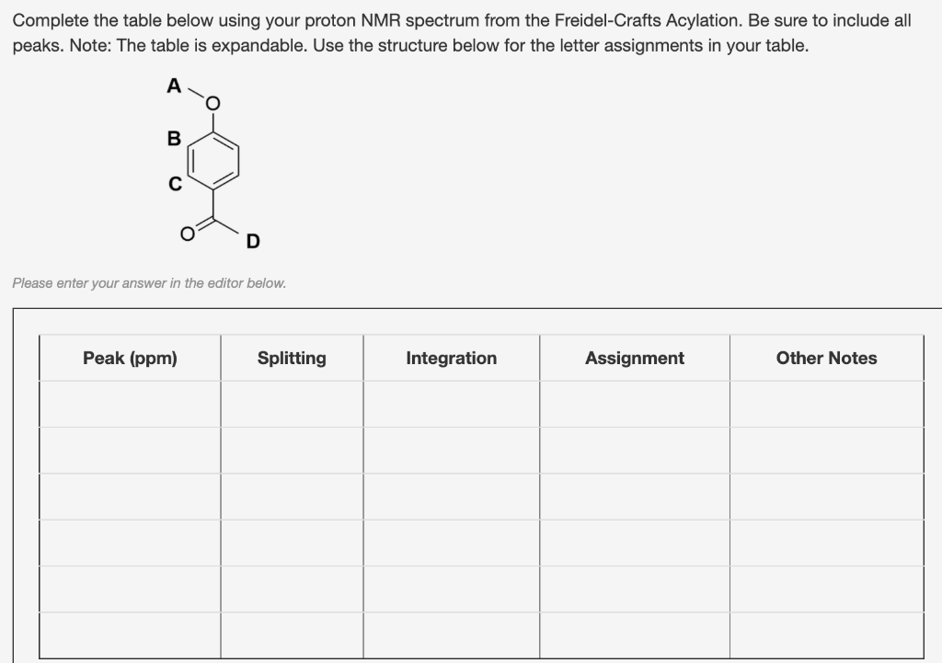Click the first Integration column cell

(x=451, y=406)
